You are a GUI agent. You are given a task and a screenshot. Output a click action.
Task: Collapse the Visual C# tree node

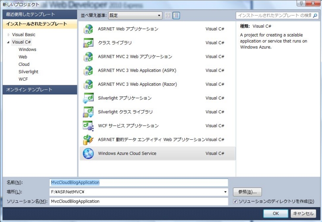tap(8, 42)
